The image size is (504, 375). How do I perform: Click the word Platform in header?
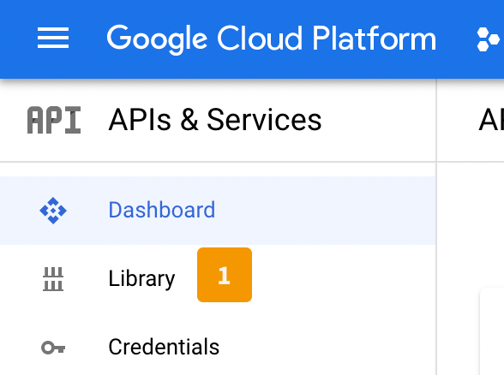[x=374, y=39]
